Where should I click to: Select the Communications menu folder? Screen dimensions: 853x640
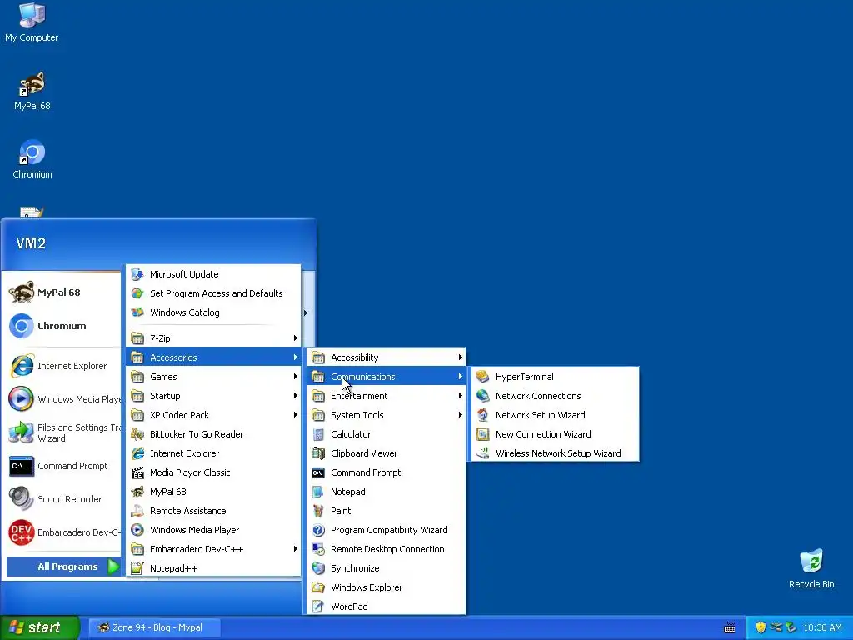click(x=387, y=377)
